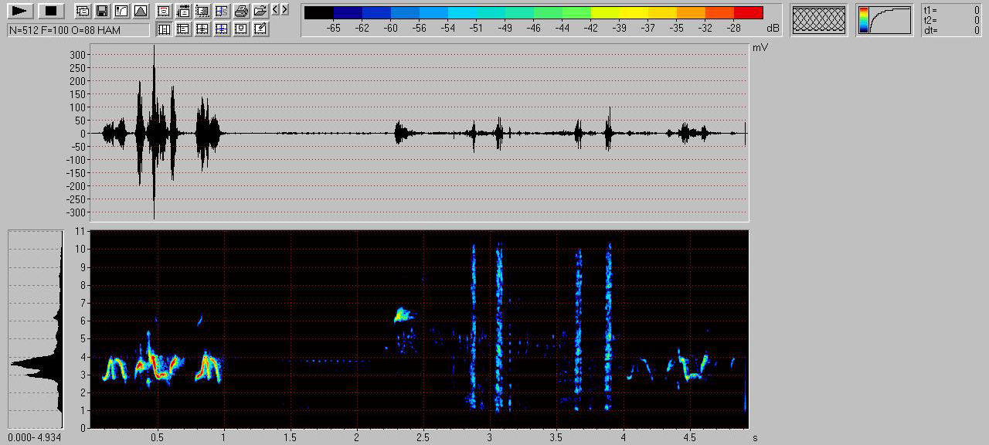Click the pencil edit icon

(260, 29)
